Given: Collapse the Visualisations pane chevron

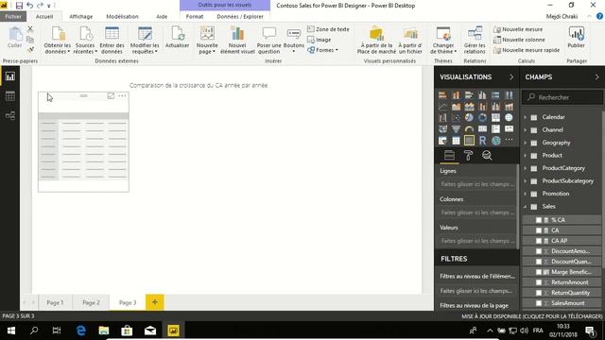Looking at the screenshot, I should click(511, 77).
